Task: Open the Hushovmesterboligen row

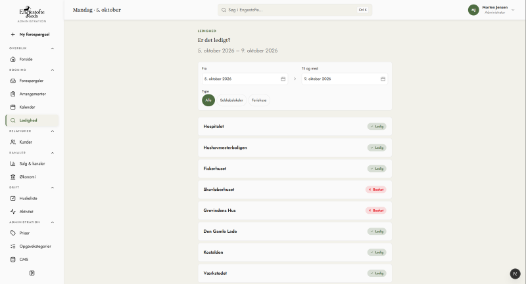Action: [295, 148]
